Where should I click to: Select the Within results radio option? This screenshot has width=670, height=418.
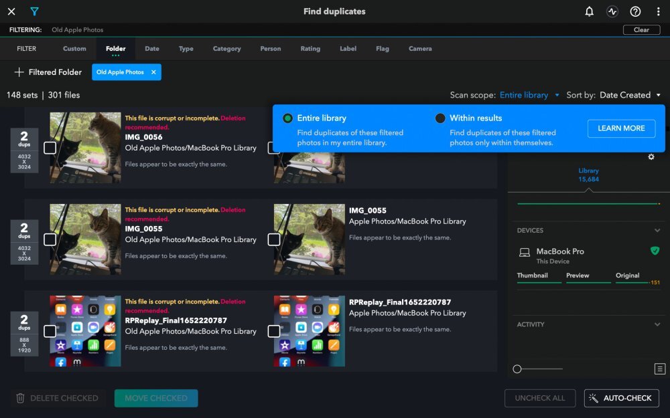(x=440, y=118)
